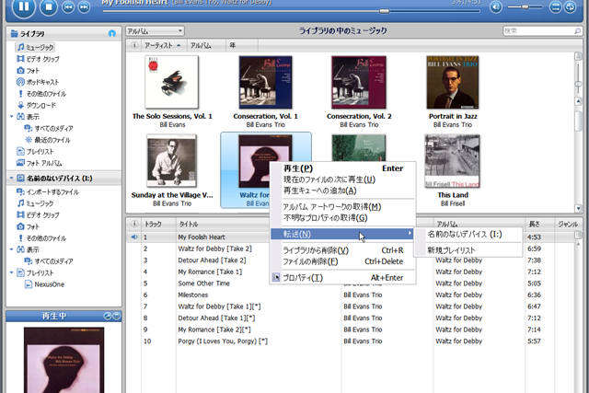The image size is (589, 393).
Task: Sort by the アーティスト column header
Action: [x=163, y=44]
